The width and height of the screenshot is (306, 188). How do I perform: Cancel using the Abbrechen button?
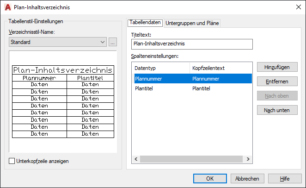(248, 178)
